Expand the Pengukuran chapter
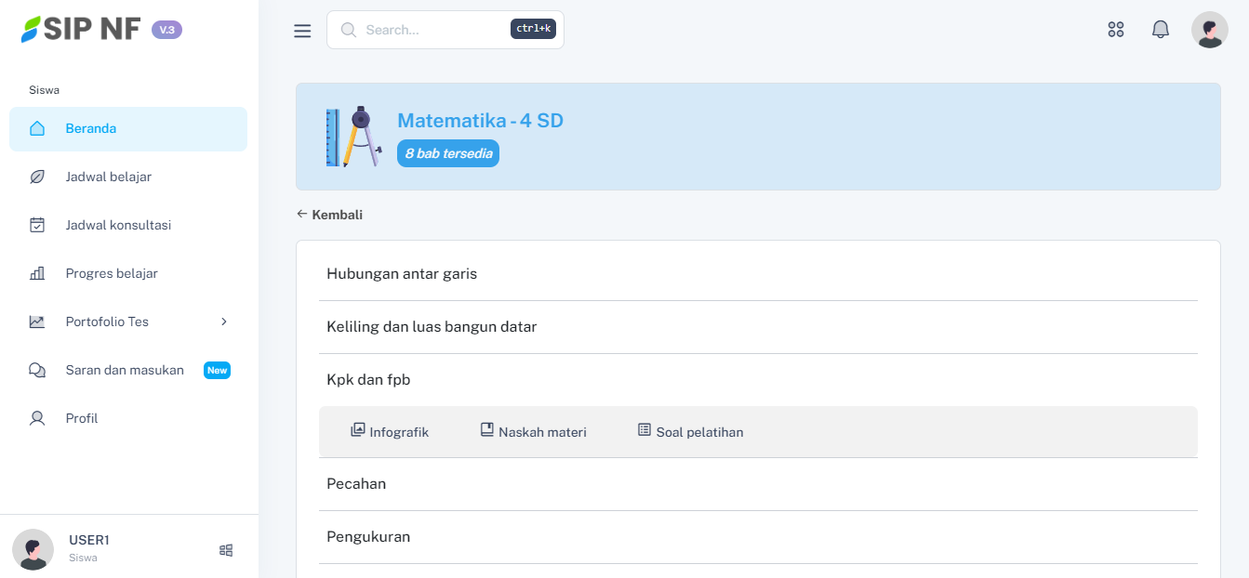Viewport: 1249px width, 578px height. point(368,537)
